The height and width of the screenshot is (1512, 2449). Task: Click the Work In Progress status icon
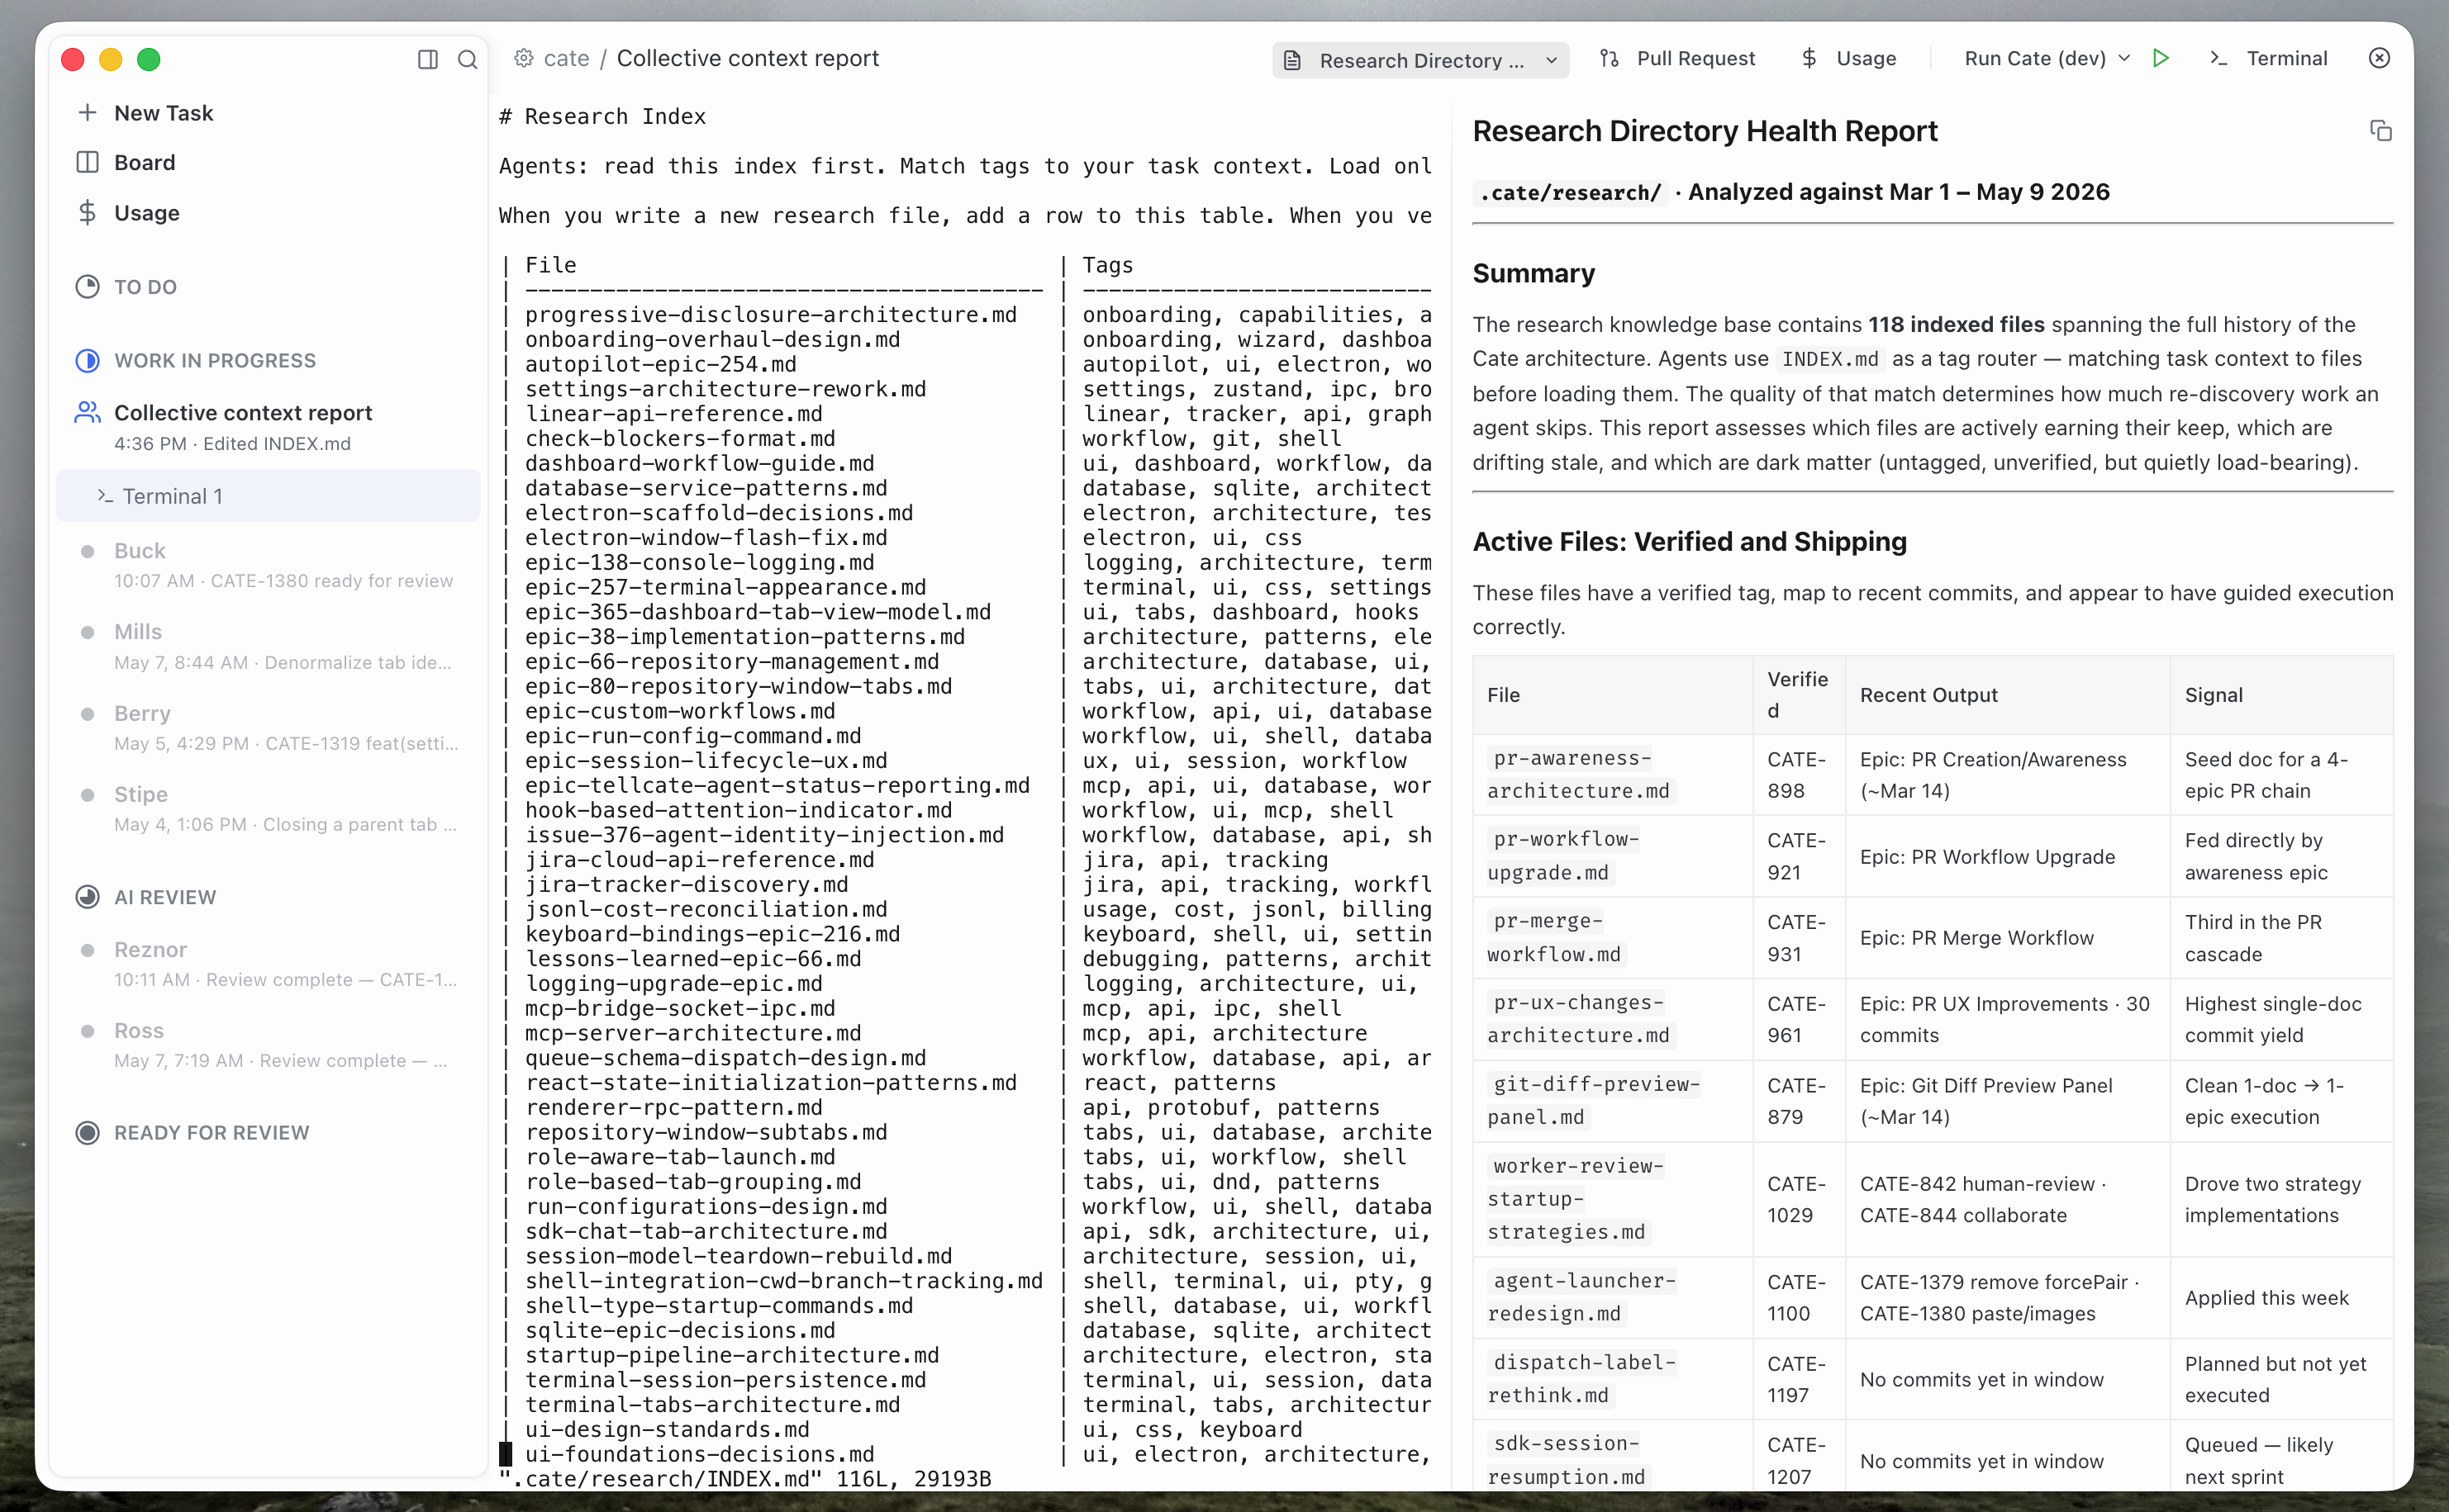click(x=87, y=360)
